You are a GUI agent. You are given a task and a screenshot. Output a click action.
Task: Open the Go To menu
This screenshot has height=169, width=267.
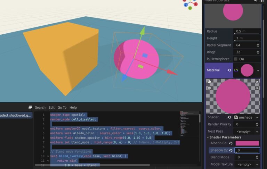(62, 108)
